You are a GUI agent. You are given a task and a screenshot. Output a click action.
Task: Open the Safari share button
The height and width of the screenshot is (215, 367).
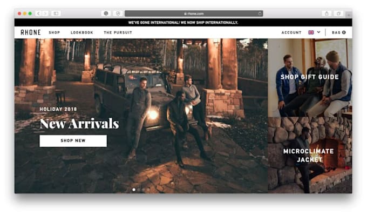[327, 14]
